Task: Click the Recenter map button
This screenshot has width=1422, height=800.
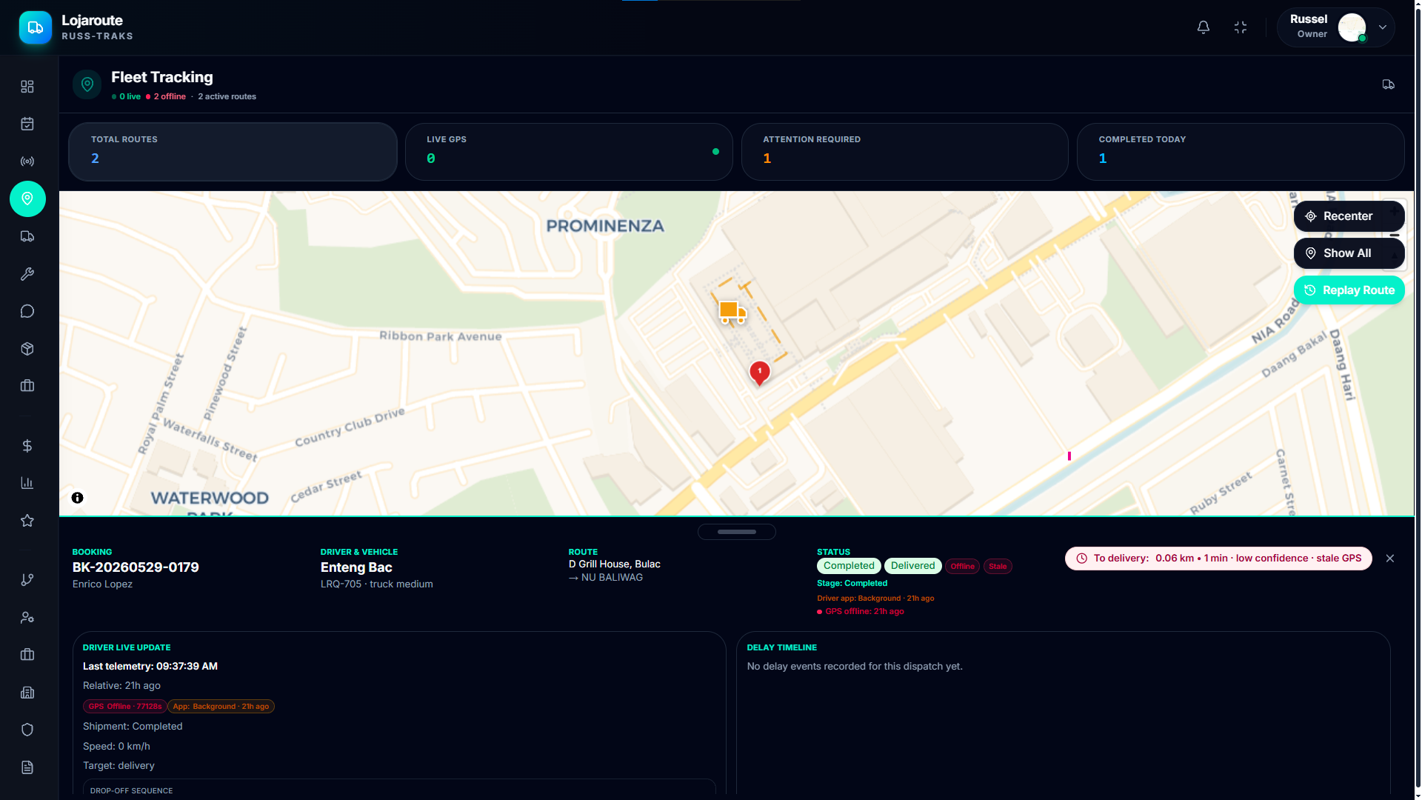Action: coord(1349,216)
